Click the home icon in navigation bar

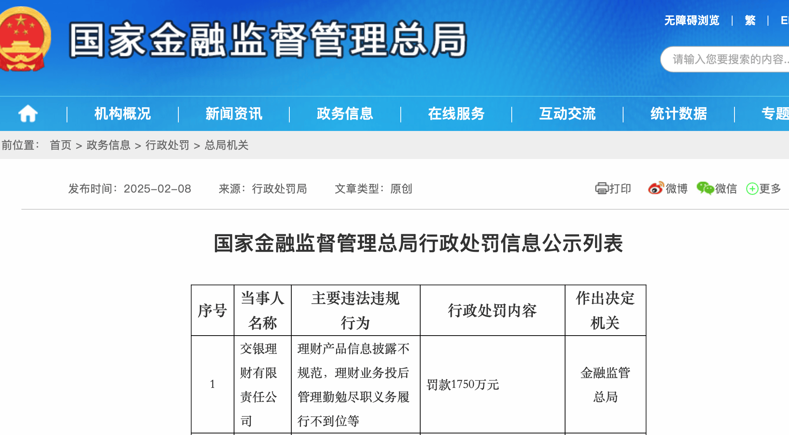[x=28, y=114]
